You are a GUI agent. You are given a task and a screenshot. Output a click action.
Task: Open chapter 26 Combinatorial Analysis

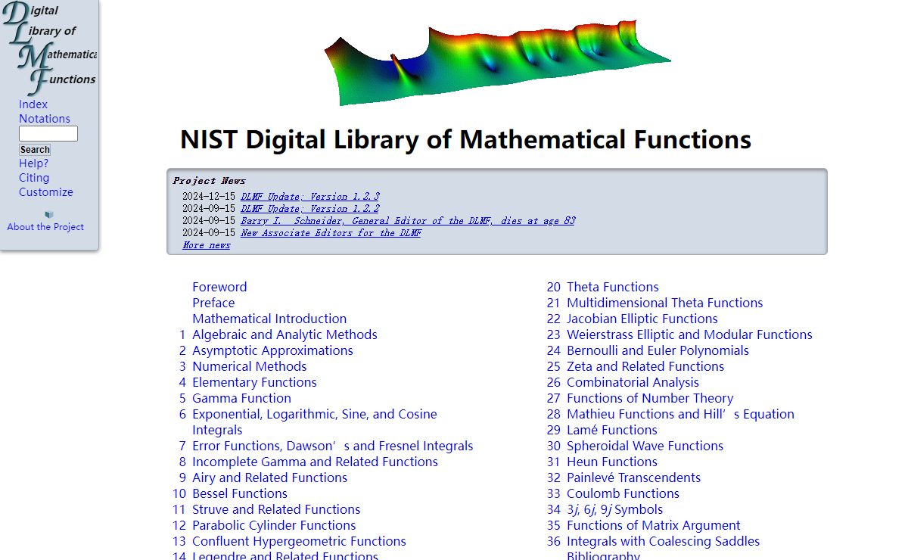tap(633, 382)
